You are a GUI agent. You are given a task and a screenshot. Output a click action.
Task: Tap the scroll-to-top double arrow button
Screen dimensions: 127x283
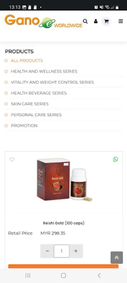coord(117,258)
